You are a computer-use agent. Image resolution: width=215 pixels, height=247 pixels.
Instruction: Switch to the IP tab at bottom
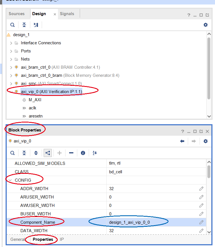(62, 239)
